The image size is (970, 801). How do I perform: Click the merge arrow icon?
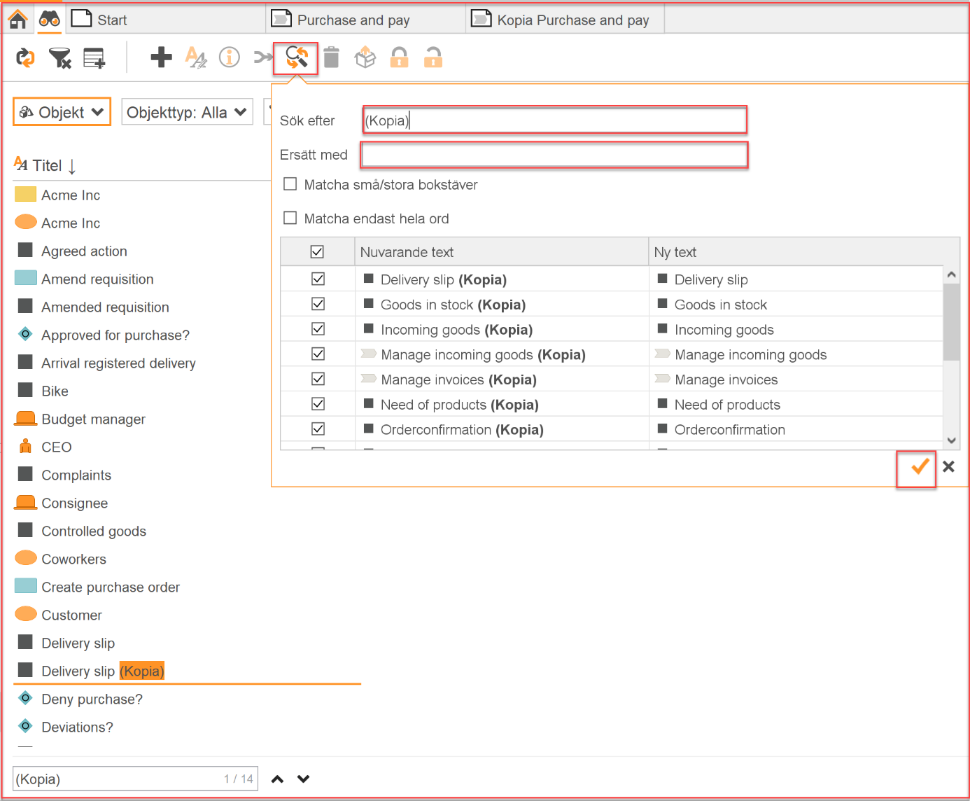click(262, 57)
